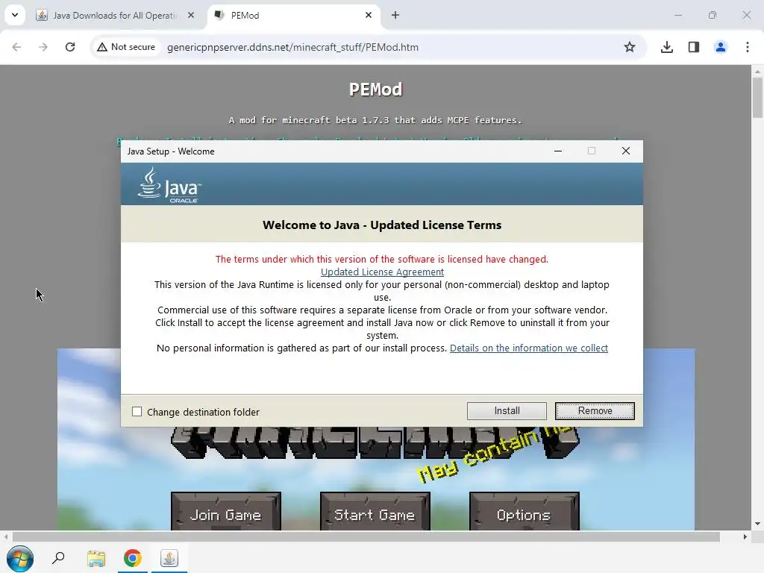
Task: Click Start Game on the PEMod page
Action: 375,512
